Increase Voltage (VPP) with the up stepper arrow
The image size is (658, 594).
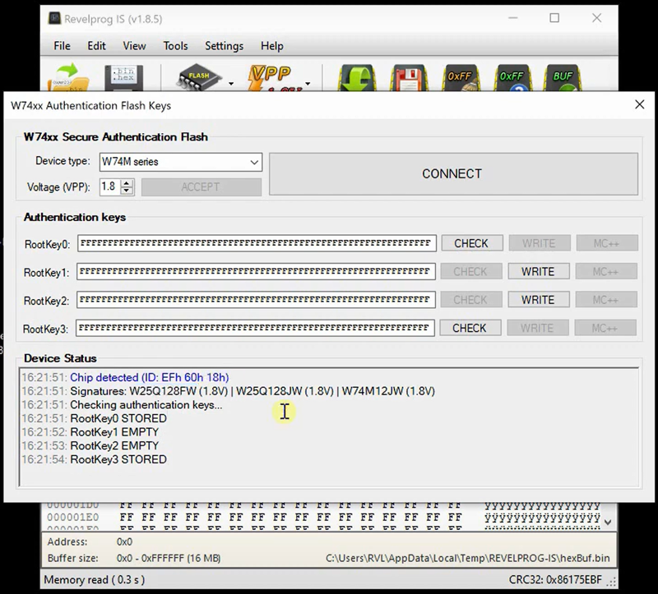[127, 182]
